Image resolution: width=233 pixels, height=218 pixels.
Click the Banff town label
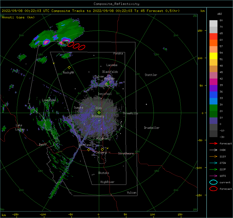[43, 144]
